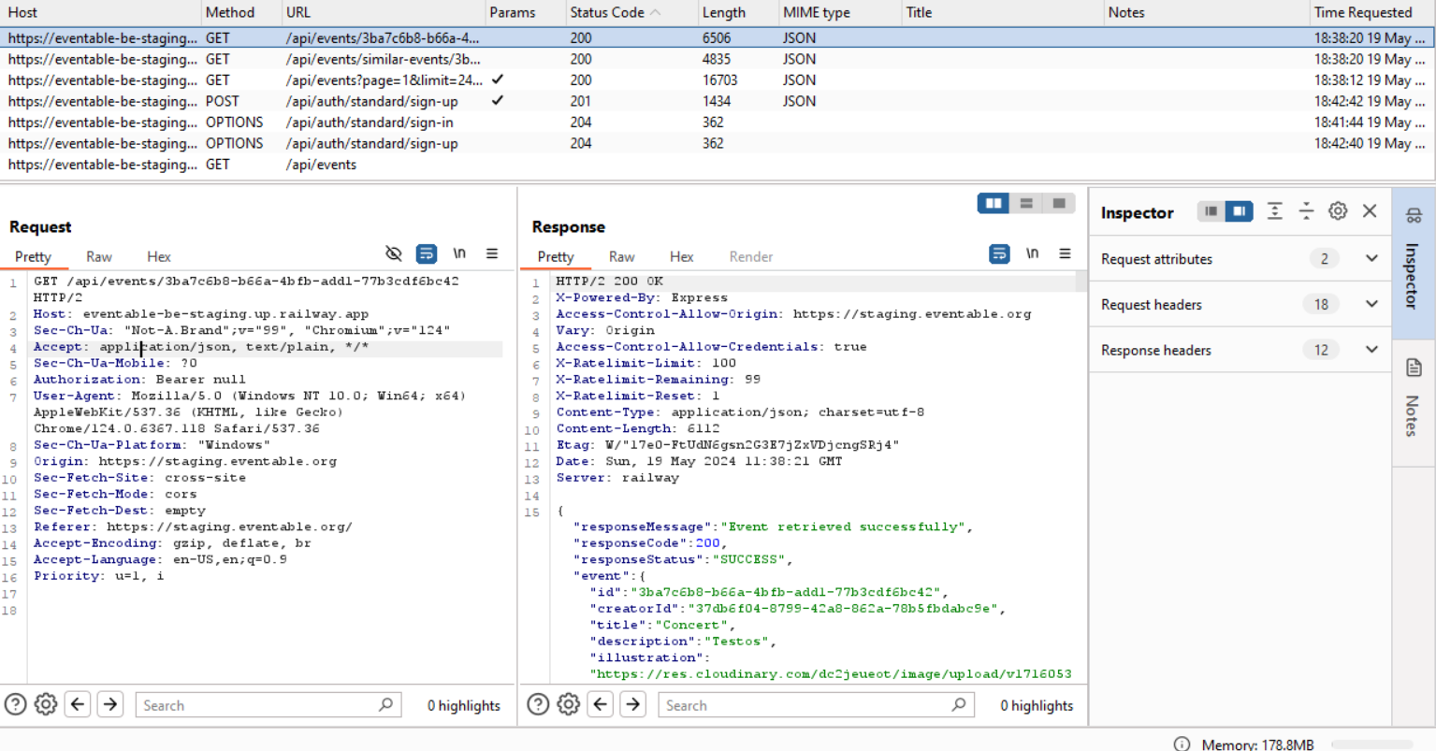The image size is (1436, 751).
Task: Select the POST /api/auth/standard/sign-up row
Action: (x=718, y=101)
